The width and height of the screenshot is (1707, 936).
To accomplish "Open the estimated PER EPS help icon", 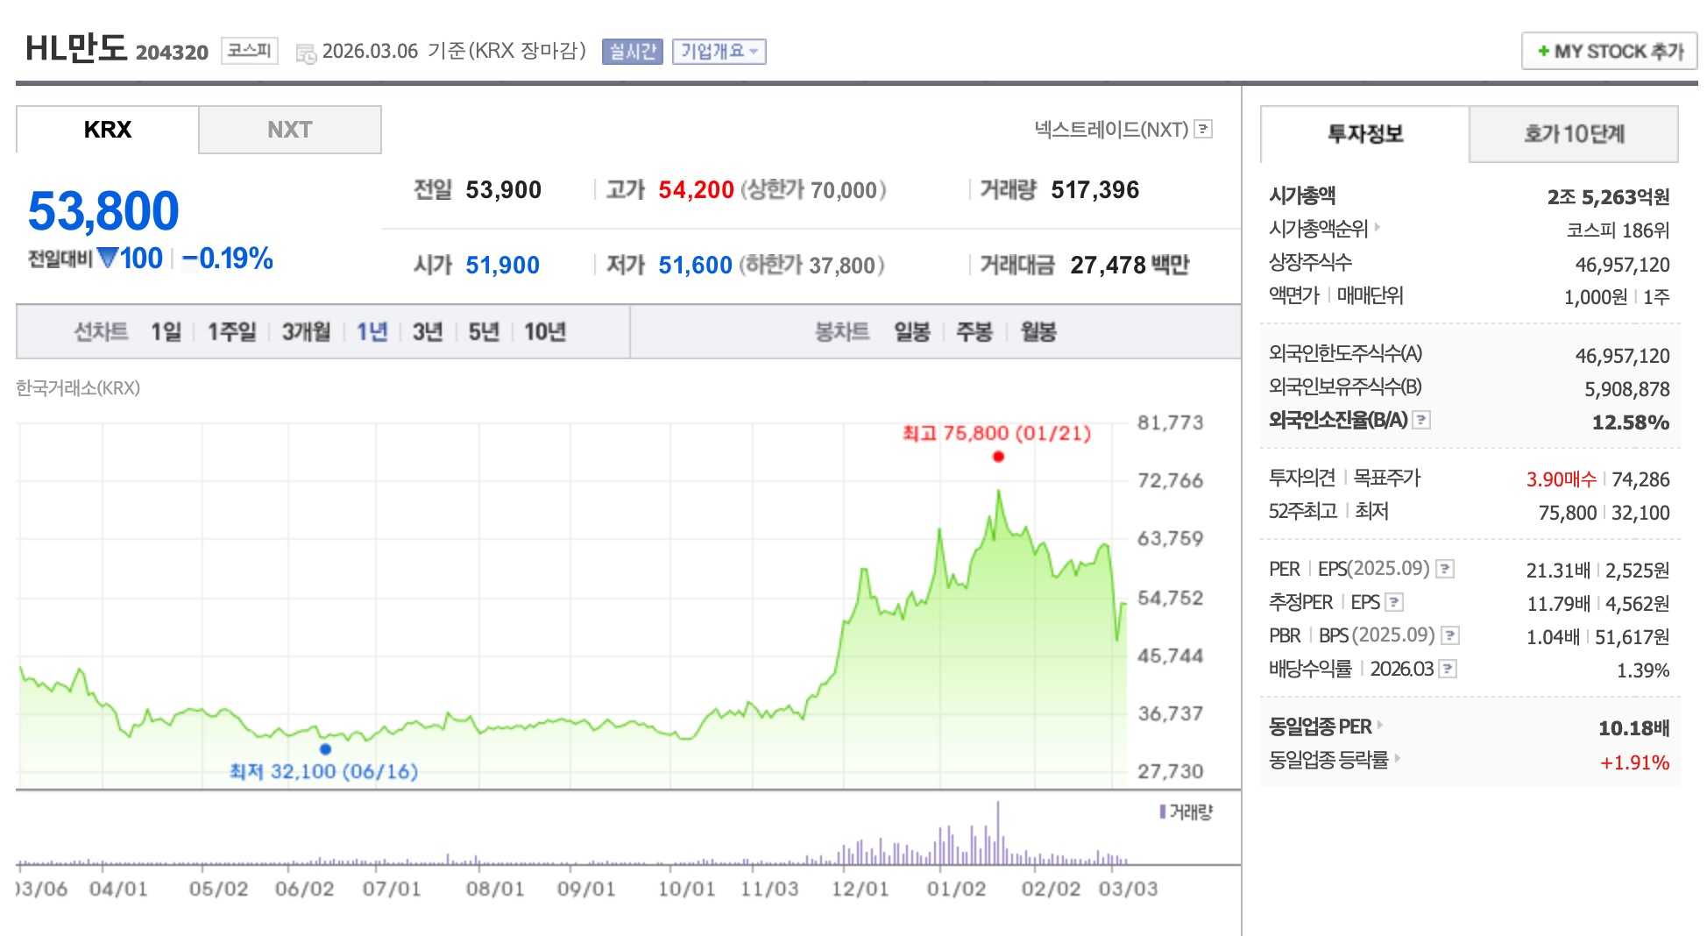I will pyautogui.click(x=1394, y=602).
